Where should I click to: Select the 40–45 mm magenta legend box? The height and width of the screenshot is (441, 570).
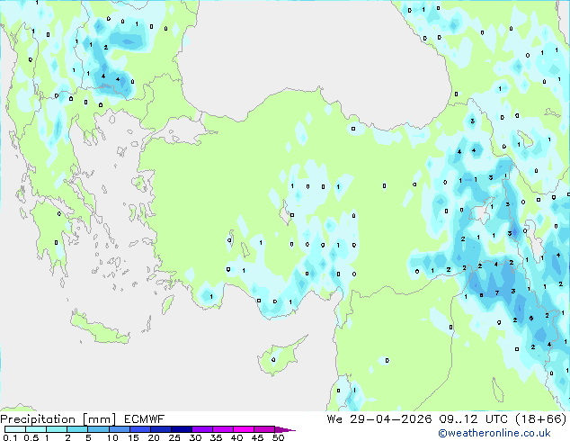pos(244,429)
